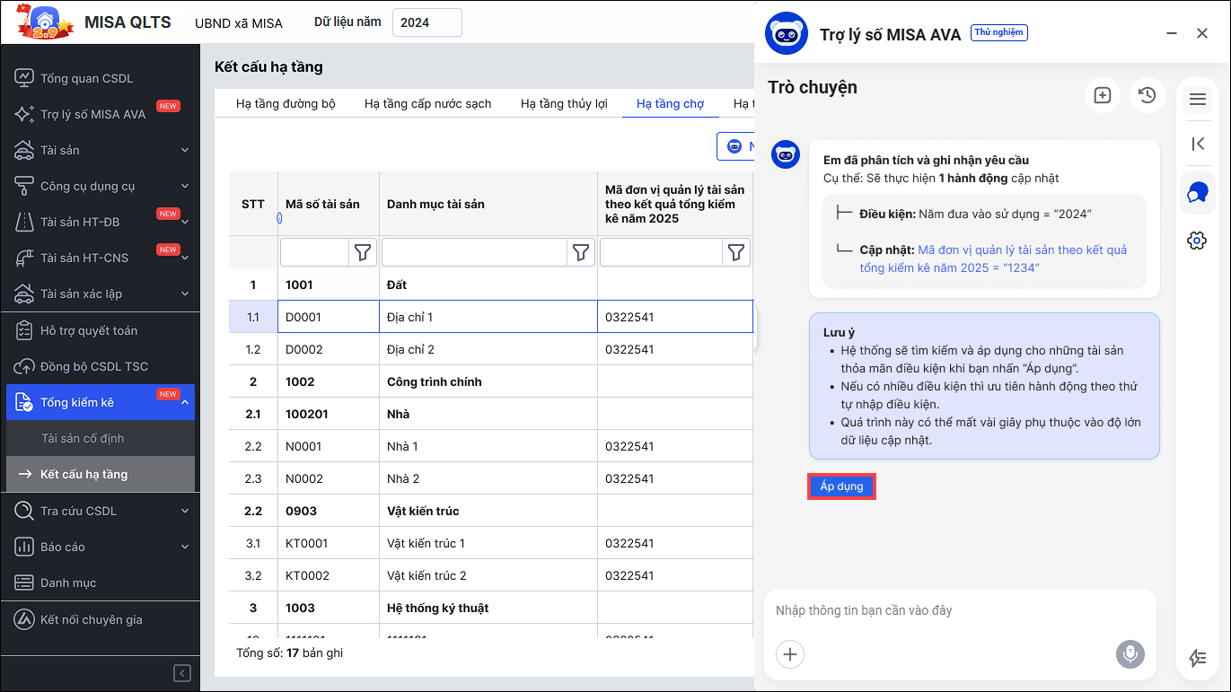Click filter icon for Danh mục tài sản
The height and width of the screenshot is (692, 1231).
point(581,253)
